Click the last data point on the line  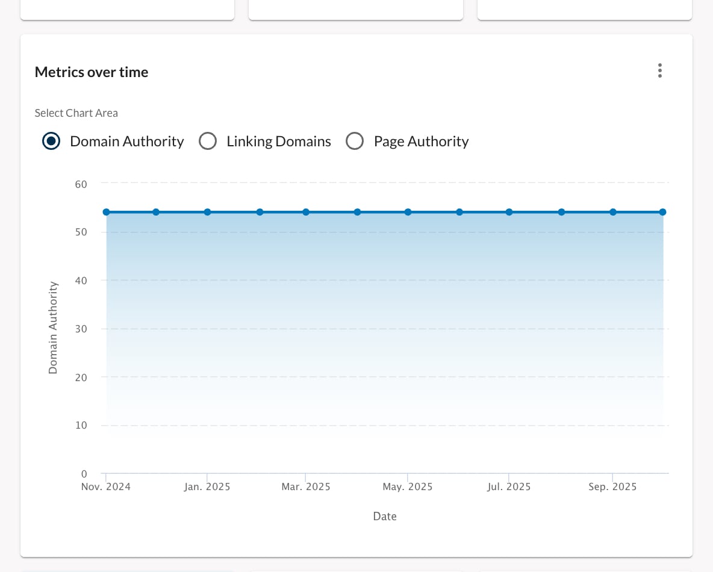click(663, 212)
